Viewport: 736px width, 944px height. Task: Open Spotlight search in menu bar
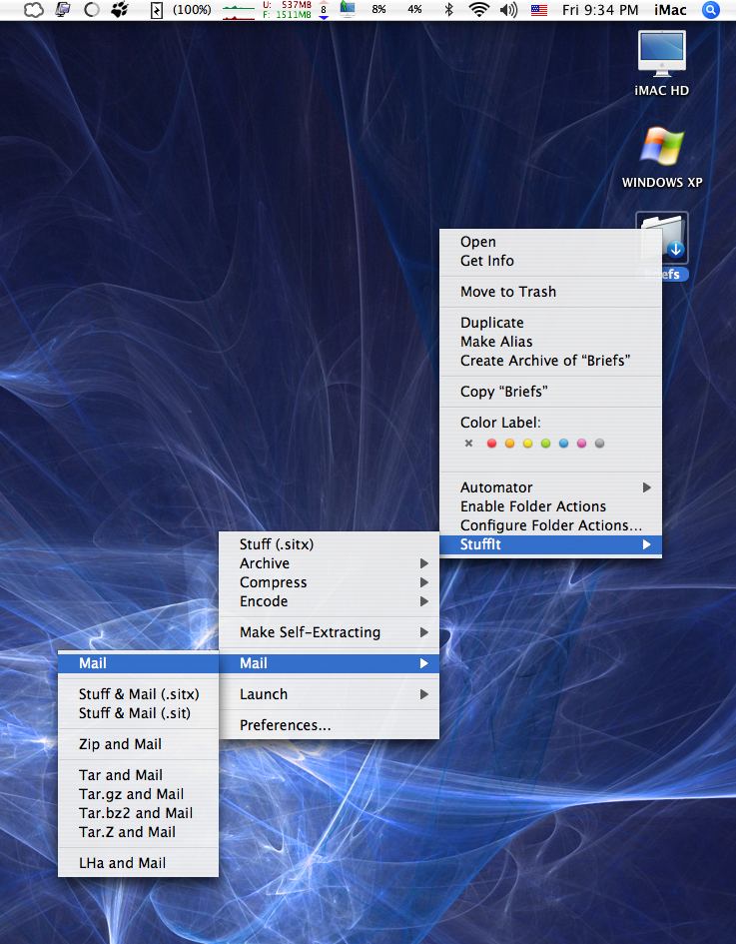[x=711, y=10]
